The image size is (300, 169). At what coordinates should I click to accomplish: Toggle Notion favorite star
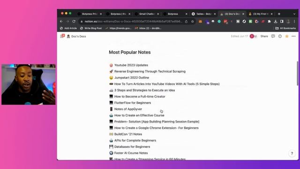(287, 36)
